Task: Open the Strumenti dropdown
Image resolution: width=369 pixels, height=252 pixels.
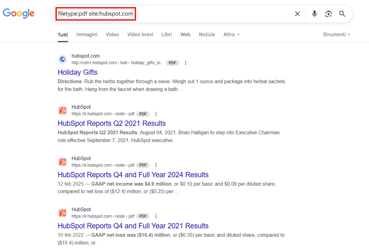Action: pyautogui.click(x=337, y=35)
